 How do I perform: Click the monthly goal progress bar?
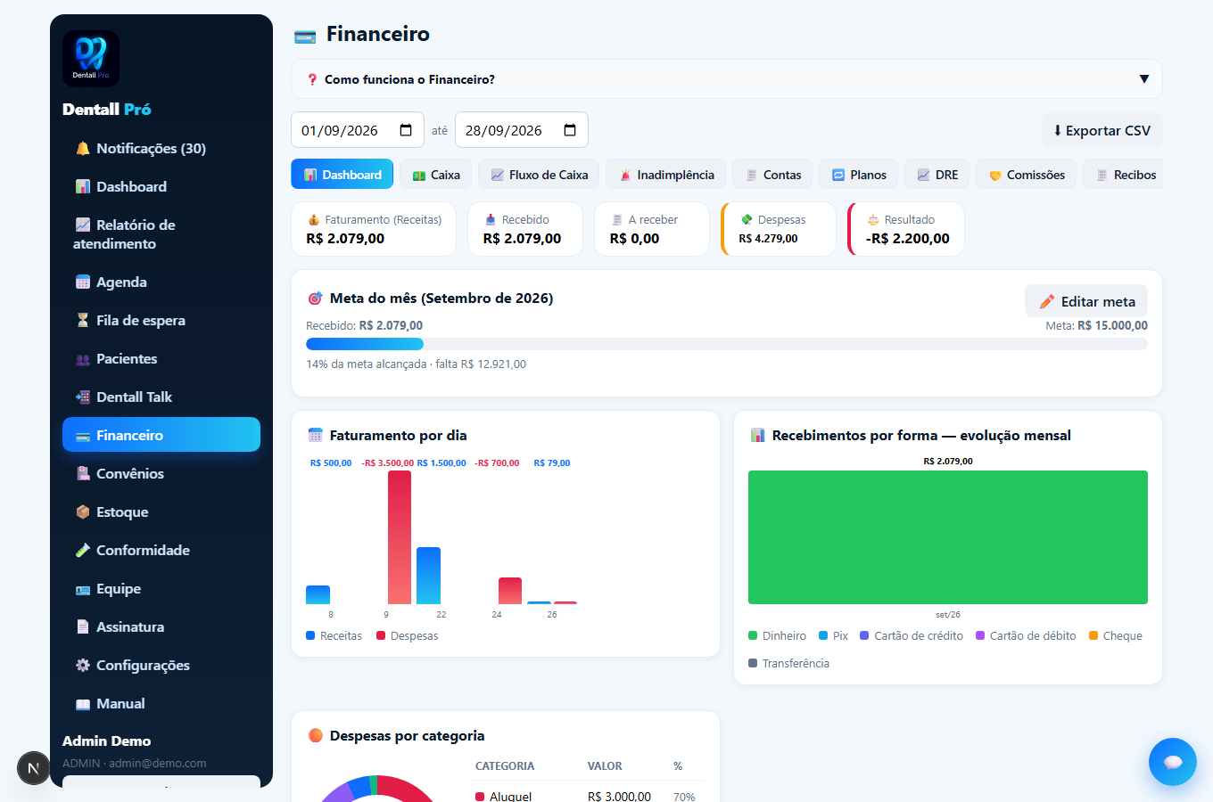727,344
